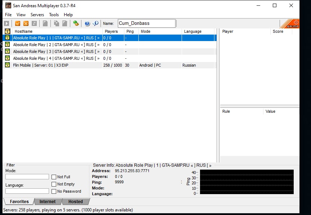Viewport: 311px width, 215px height.
Task: Click the Value column header
Action: pyautogui.click(x=281, y=111)
